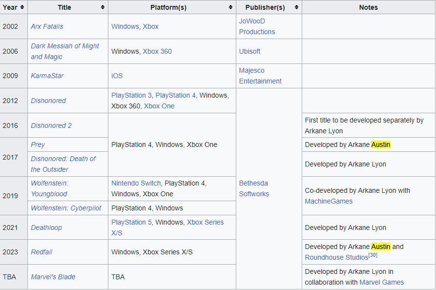The width and height of the screenshot is (436, 290).
Task: Follow the Windows link in Arx Fatalis row
Action: [x=125, y=26]
